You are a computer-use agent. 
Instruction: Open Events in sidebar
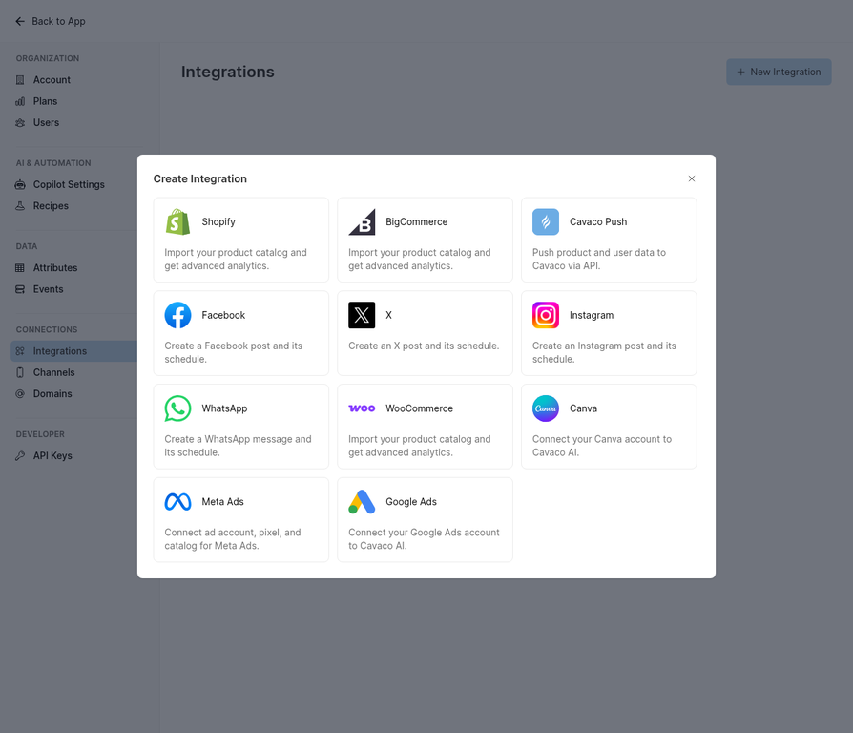48,289
